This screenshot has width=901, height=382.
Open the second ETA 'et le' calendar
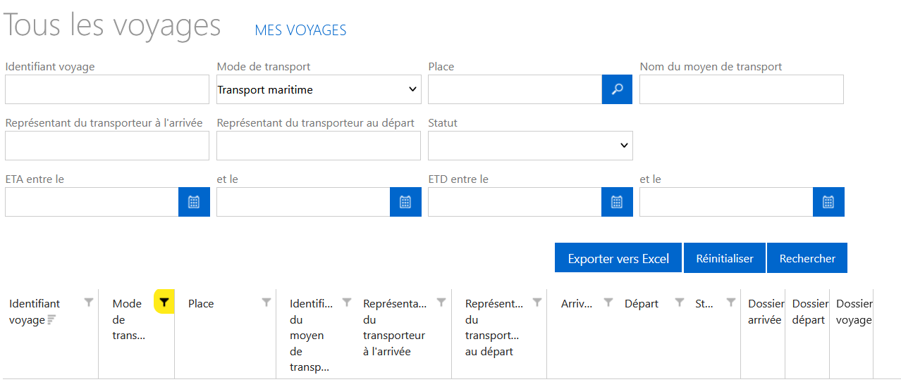(405, 202)
